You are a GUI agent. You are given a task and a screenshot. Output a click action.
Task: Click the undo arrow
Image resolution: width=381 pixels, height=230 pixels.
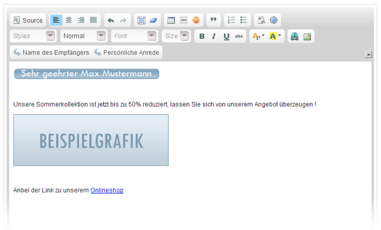coord(111,20)
